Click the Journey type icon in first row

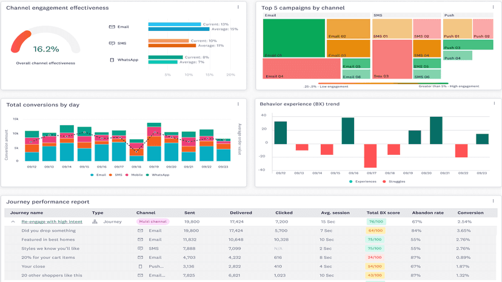95,221
